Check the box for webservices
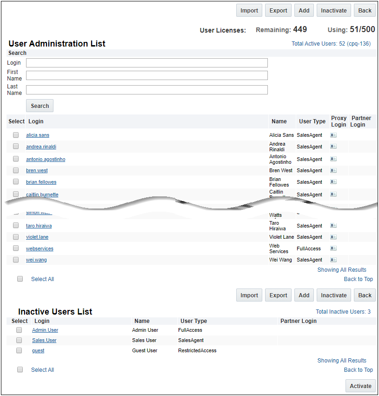The width and height of the screenshot is (379, 396). (16, 248)
